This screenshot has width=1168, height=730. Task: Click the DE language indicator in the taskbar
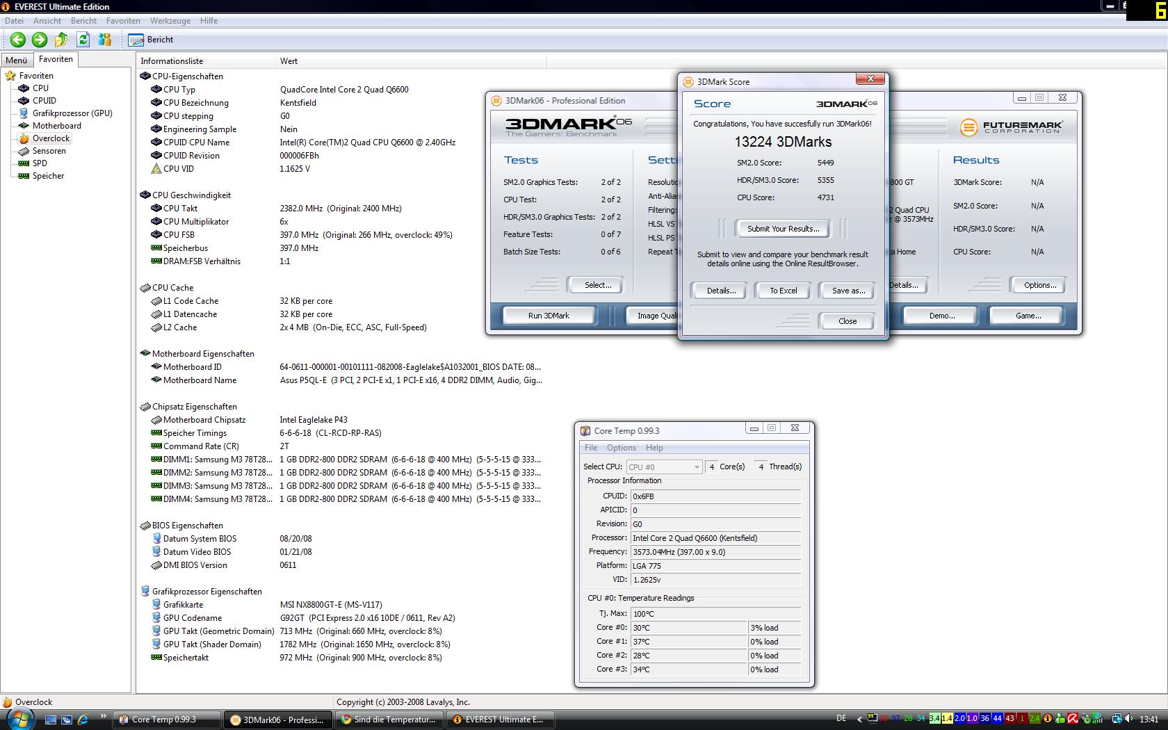click(x=841, y=719)
